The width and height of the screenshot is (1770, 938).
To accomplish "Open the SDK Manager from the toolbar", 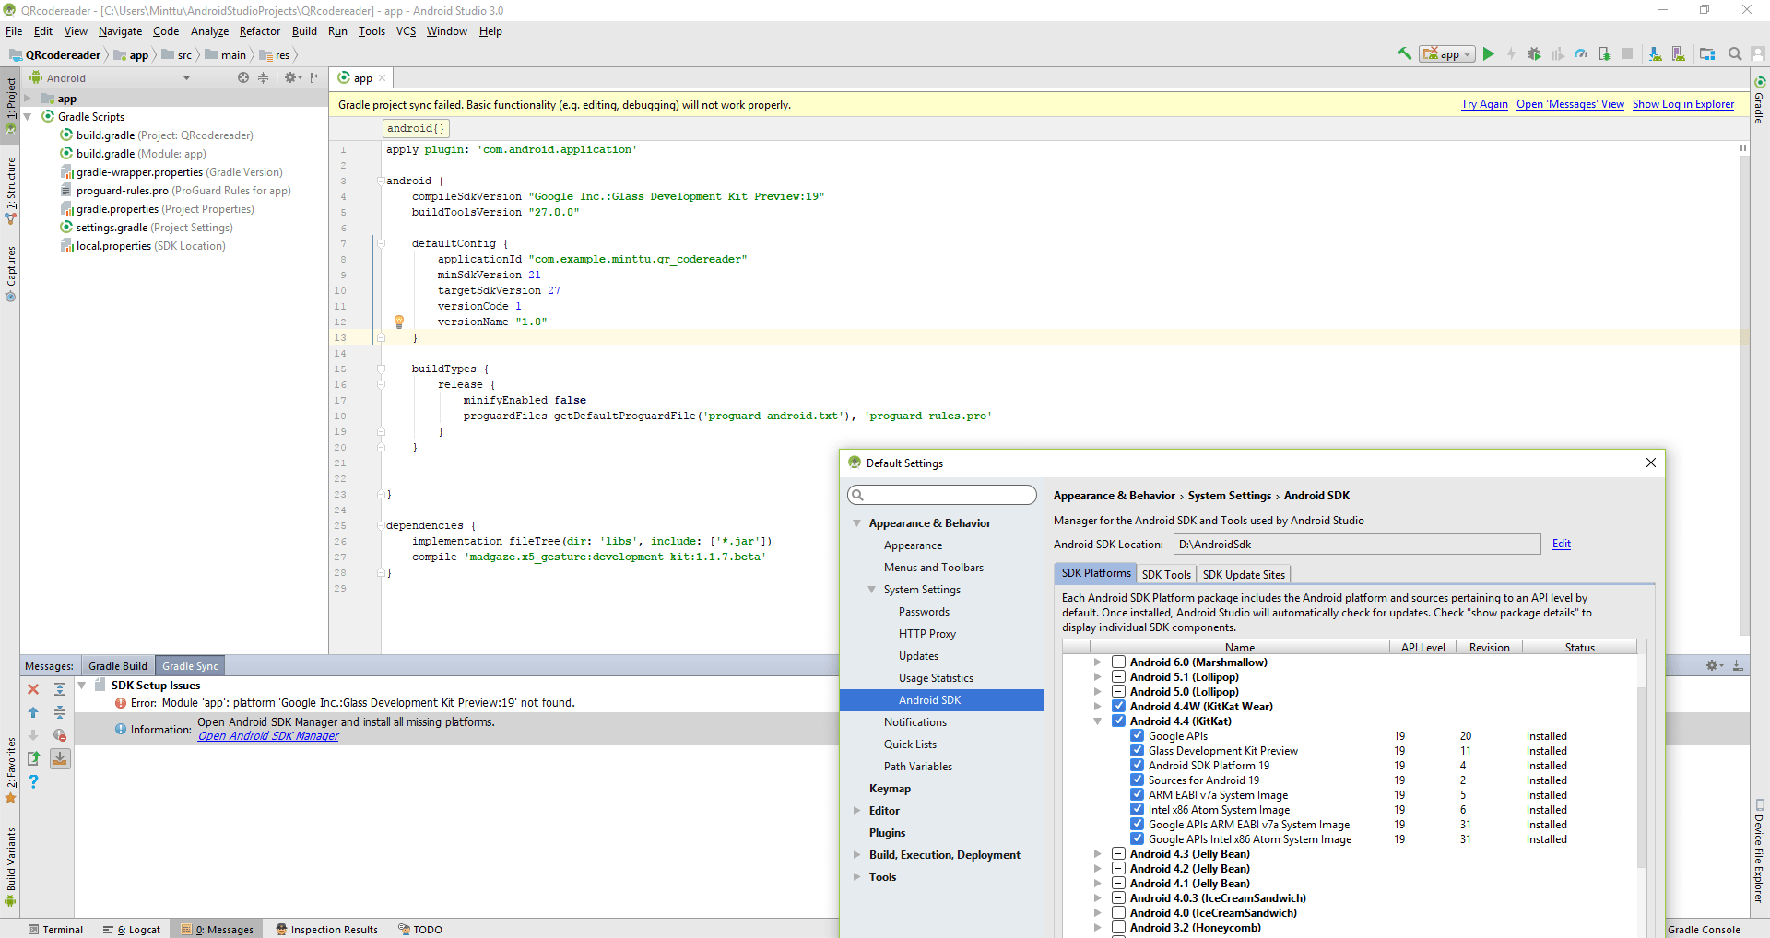I will point(1655,54).
